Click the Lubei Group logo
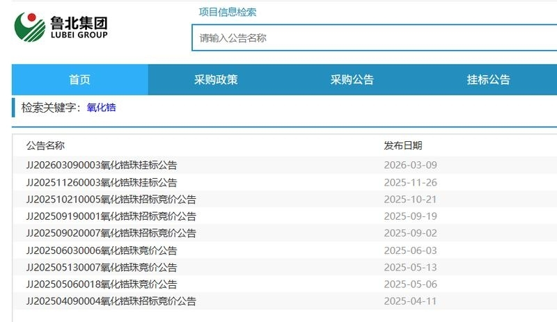This screenshot has height=322, width=557. point(61,27)
